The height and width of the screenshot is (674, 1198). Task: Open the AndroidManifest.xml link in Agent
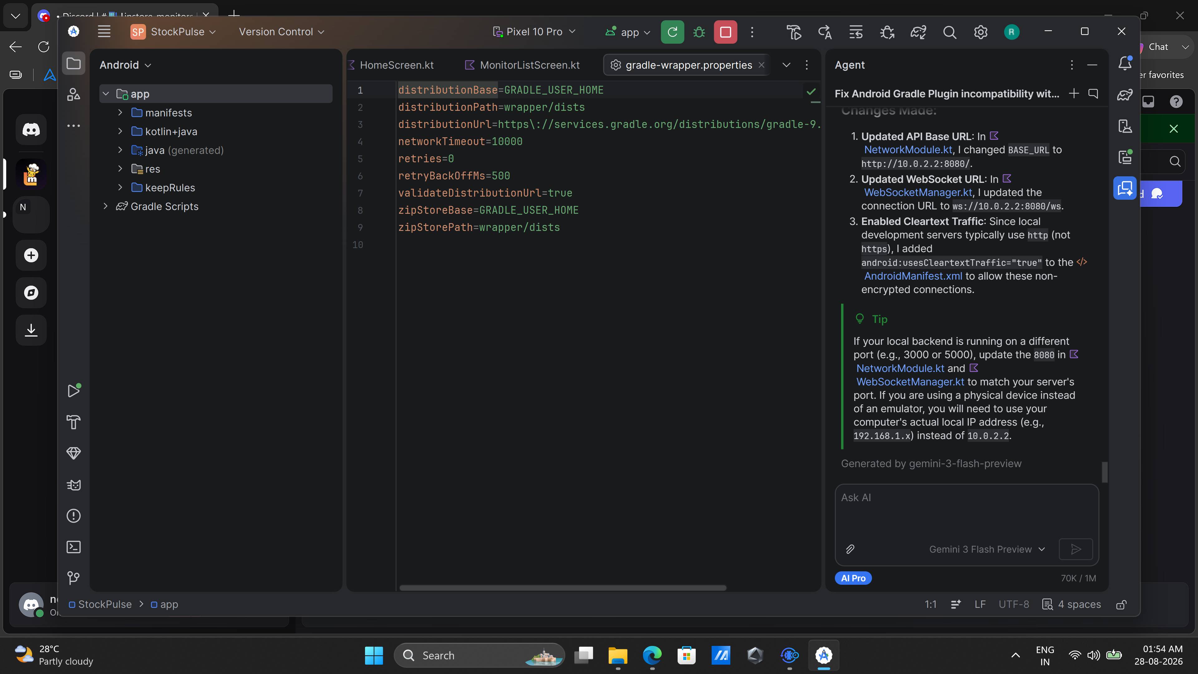(913, 276)
